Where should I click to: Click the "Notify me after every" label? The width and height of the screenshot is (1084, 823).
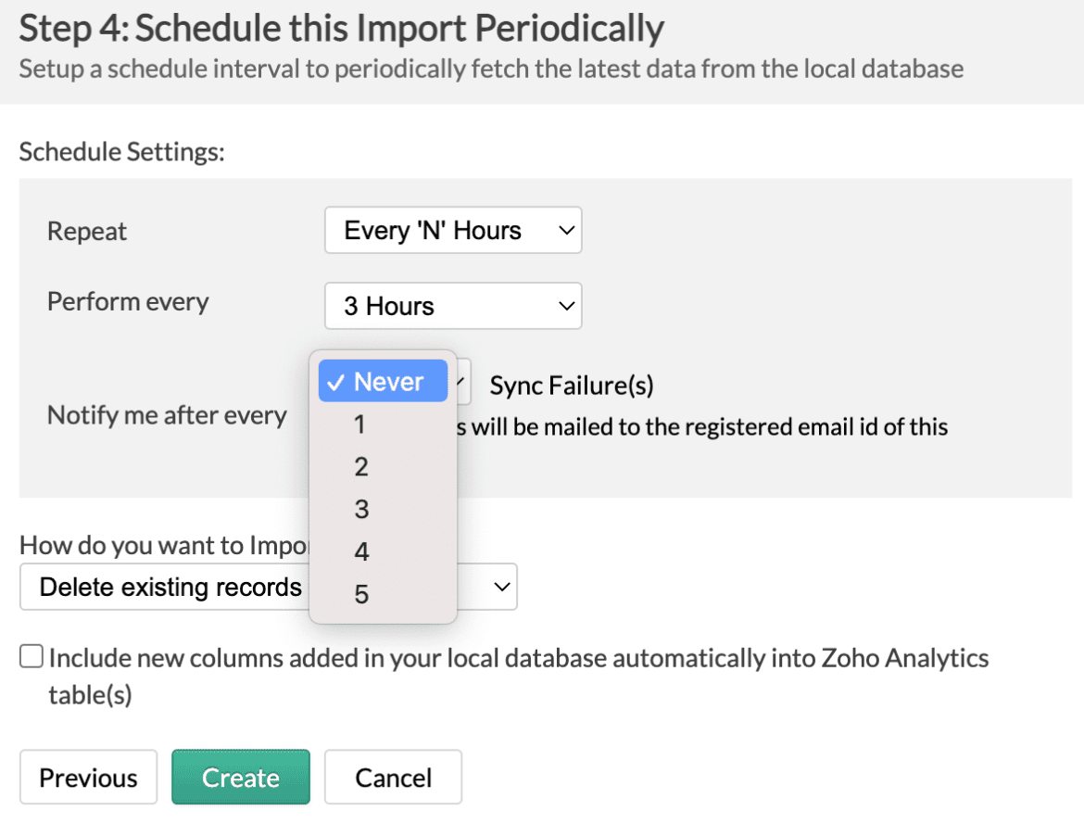[x=167, y=415]
